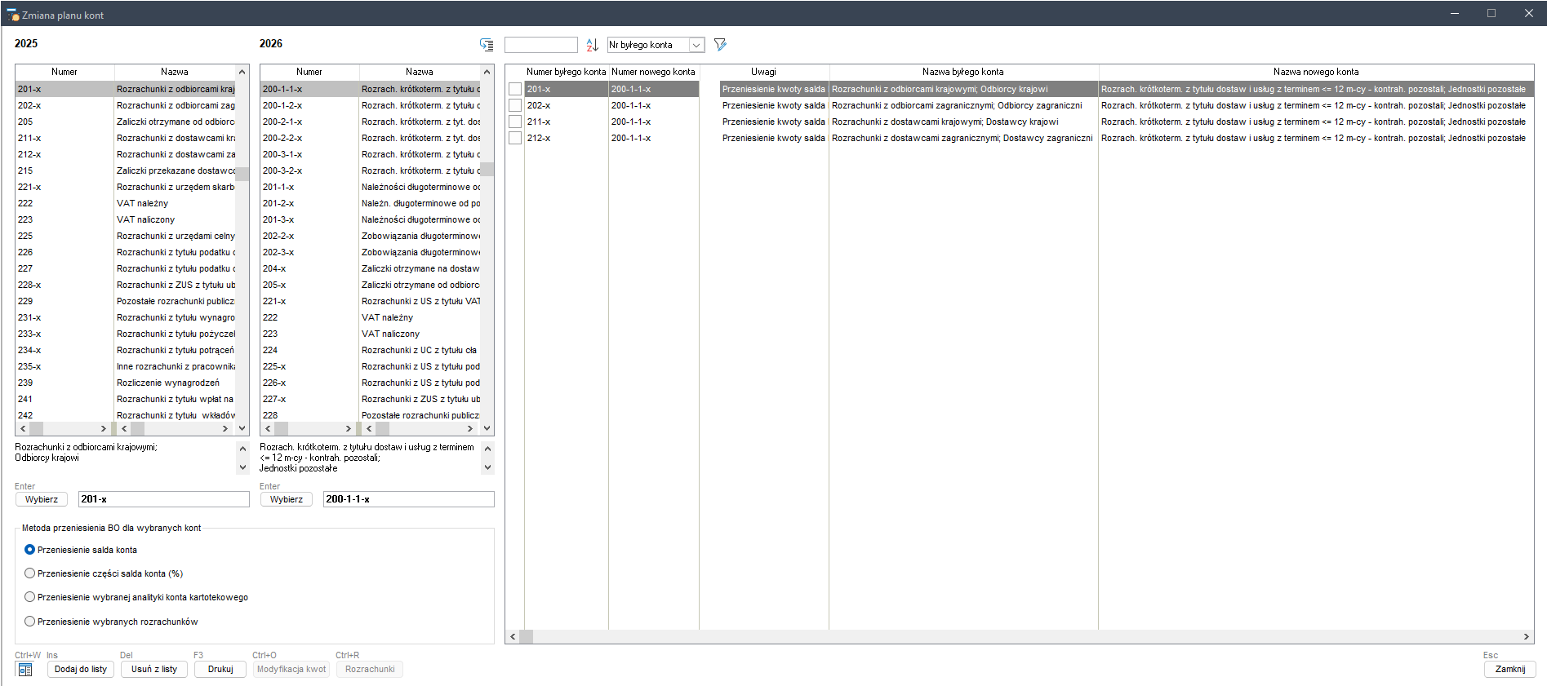The image size is (1547, 686).
Task: Click the app icon in title bar
Action: point(12,15)
